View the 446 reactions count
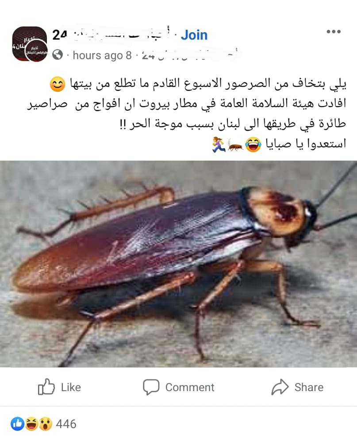This screenshot has width=357, height=442. [66, 424]
